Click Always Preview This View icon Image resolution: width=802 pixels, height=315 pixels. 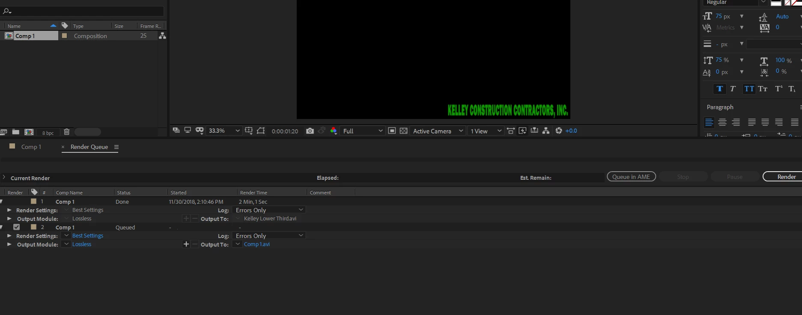176,131
